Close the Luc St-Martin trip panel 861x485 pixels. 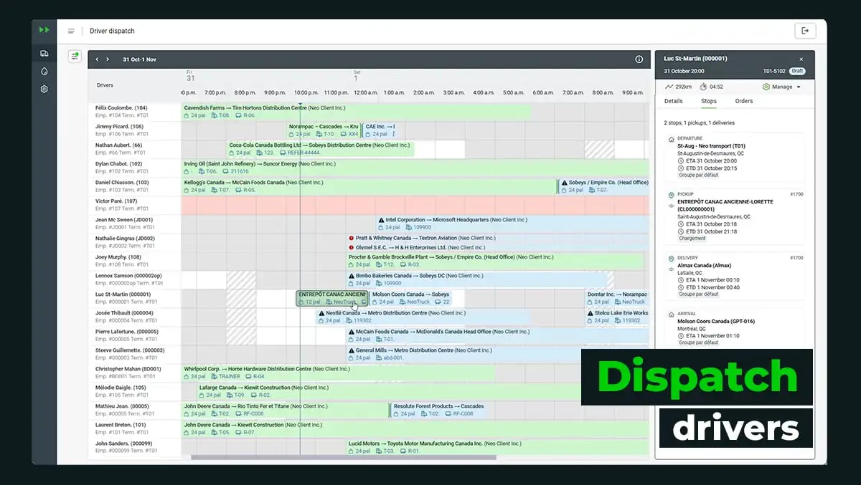click(x=801, y=59)
